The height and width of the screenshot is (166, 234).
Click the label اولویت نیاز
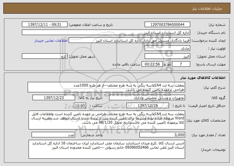[x=217, y=48]
